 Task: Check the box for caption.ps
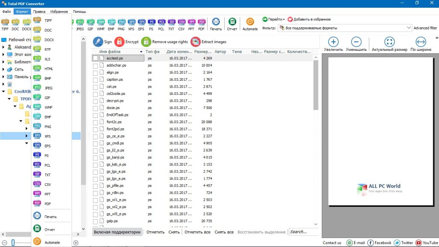[96, 80]
